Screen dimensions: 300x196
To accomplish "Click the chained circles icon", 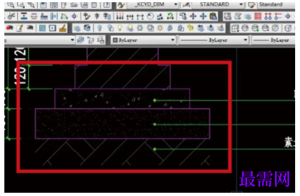I will (x=183, y=17).
